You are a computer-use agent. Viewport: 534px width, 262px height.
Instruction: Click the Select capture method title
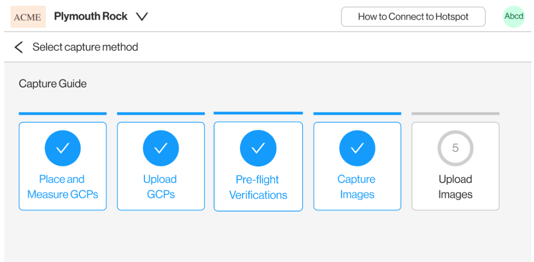pyautogui.click(x=85, y=47)
